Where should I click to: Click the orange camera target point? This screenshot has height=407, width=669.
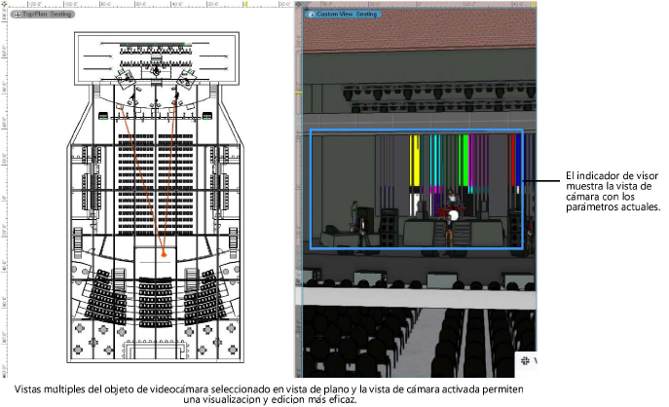(164, 255)
